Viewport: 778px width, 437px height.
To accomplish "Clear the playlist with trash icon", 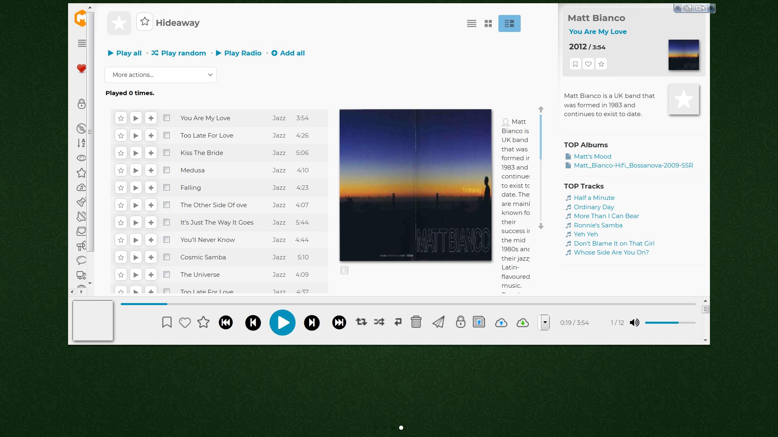I will 416,322.
